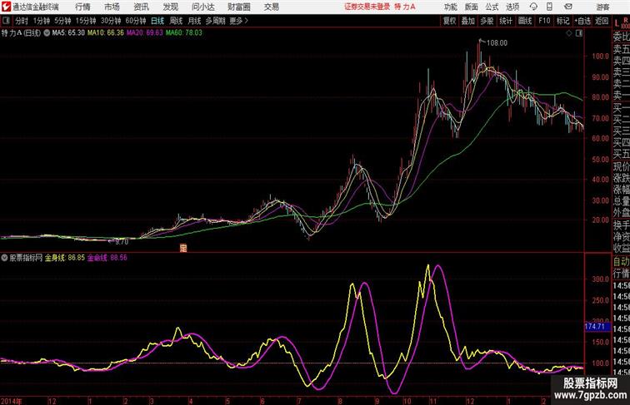This screenshot has height=405, width=630.
Task: Click the 返回 back button
Action: (602, 21)
